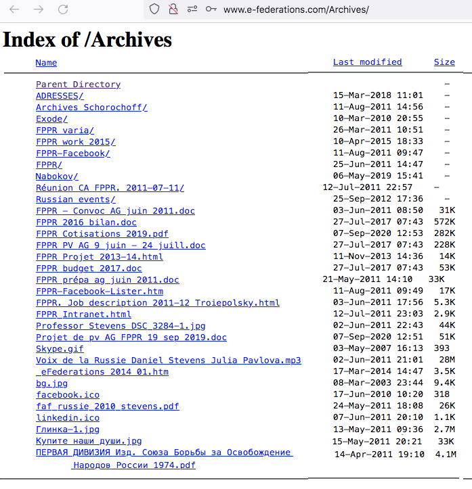
Task: Sort the listing by Name column
Action: [x=46, y=62]
